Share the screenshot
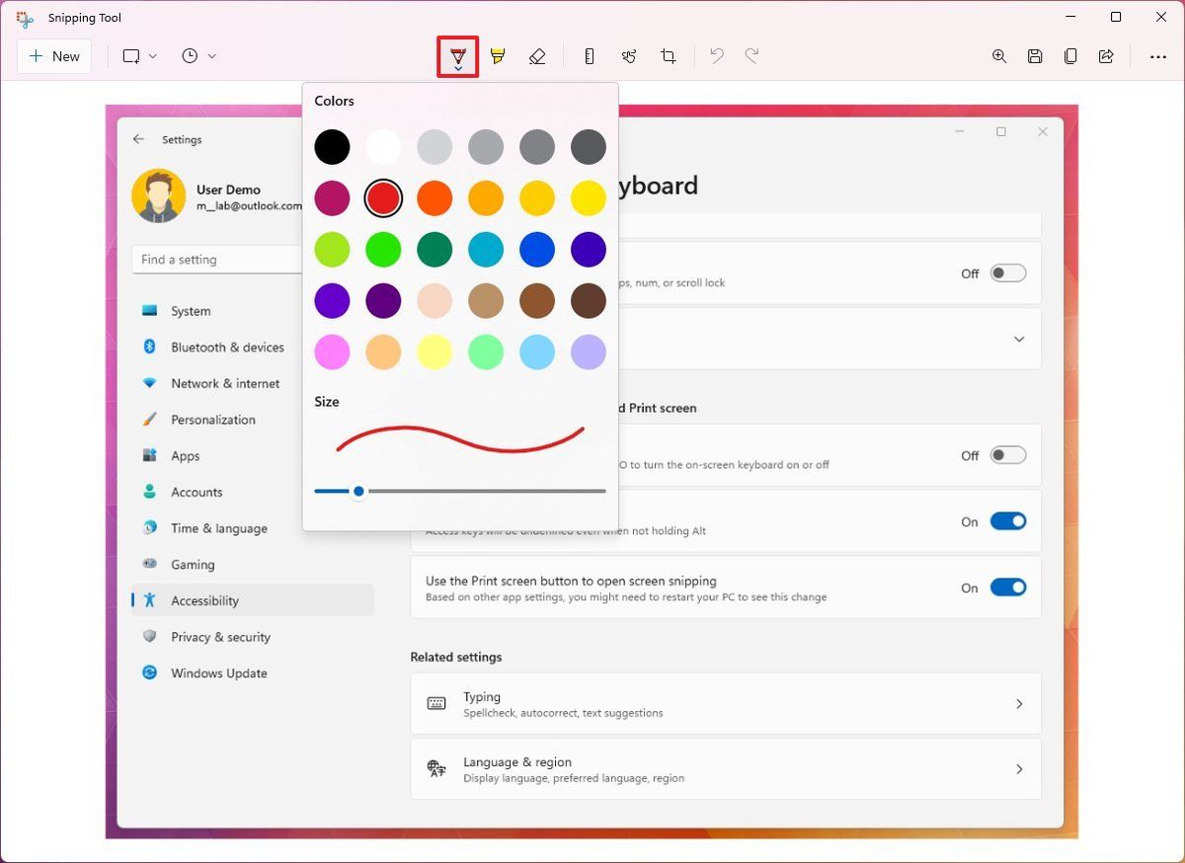Screen dimensions: 1185x863 point(1106,56)
